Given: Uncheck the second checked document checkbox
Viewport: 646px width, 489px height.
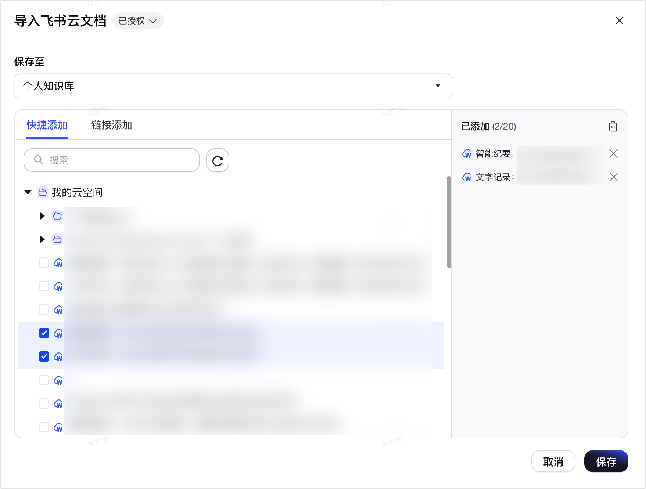Looking at the screenshot, I should tap(44, 356).
